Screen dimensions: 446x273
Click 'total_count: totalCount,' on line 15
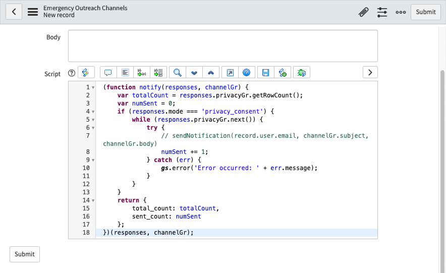(x=176, y=208)
